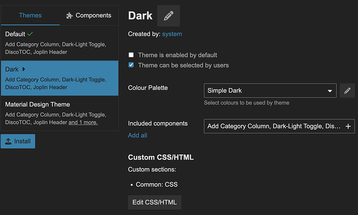Screen dimensions: 358x215
Task: Click the puzzle piece Components icon
Action: click(x=69, y=16)
